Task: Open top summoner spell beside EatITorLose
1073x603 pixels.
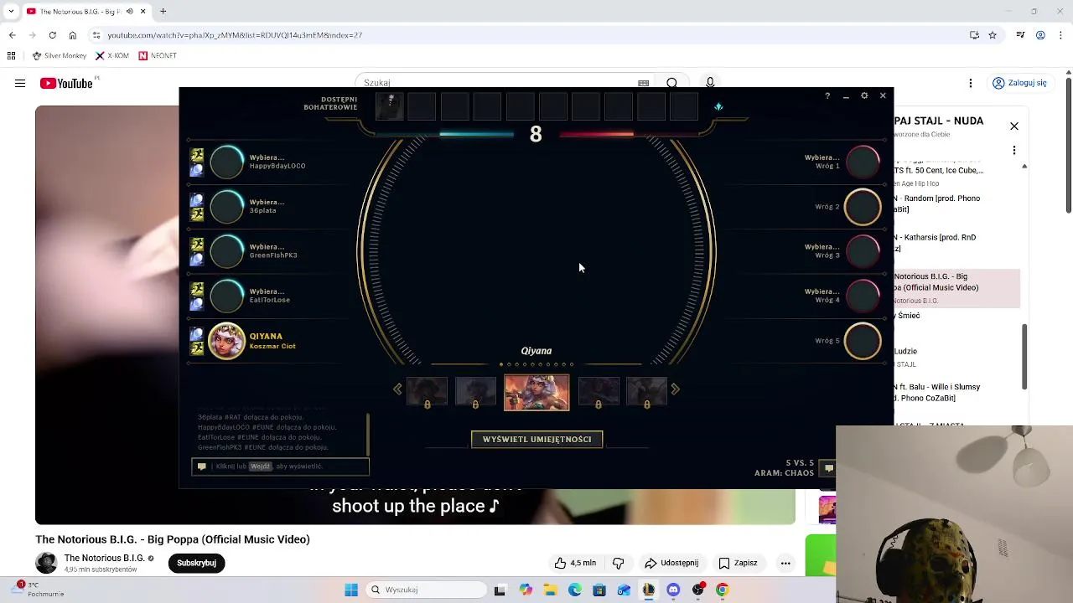Action: tap(197, 289)
